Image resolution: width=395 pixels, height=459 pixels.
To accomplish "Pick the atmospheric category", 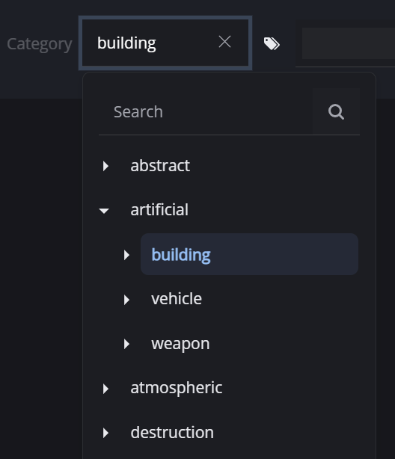I will coord(177,388).
